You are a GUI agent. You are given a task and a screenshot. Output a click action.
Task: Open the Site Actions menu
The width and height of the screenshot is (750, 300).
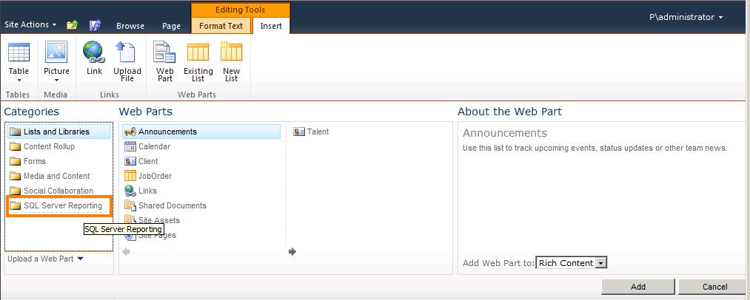coord(30,24)
